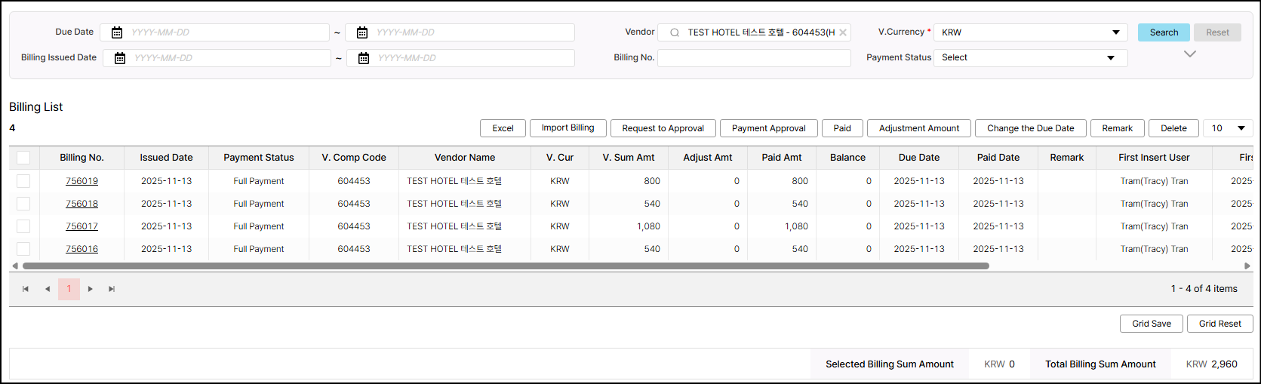Expand the Payment Status dropdown

point(1030,58)
